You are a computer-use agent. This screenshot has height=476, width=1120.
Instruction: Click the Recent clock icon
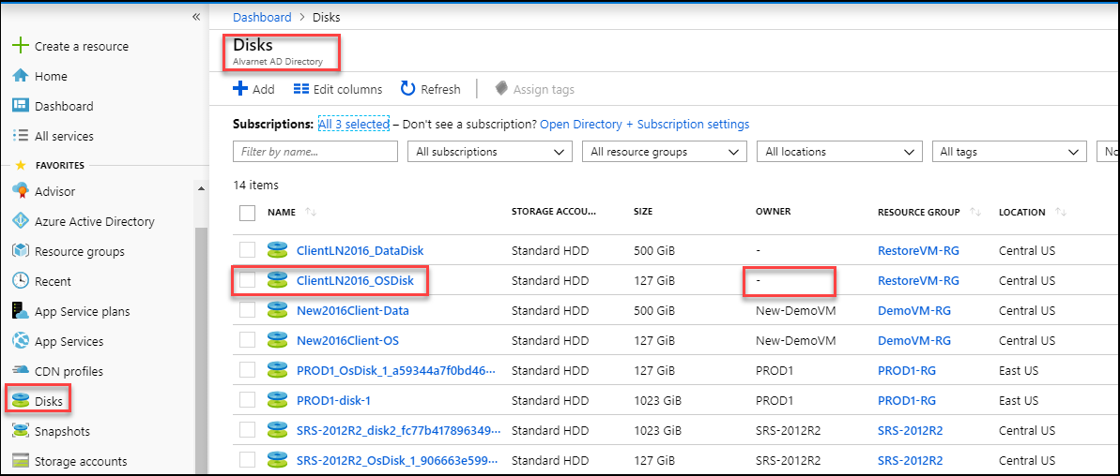click(x=21, y=281)
